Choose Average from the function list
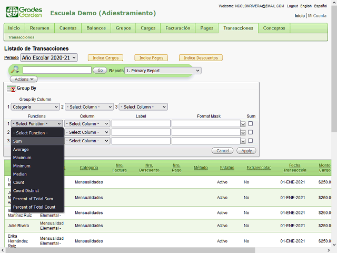The width and height of the screenshot is (337, 253). tap(37, 150)
